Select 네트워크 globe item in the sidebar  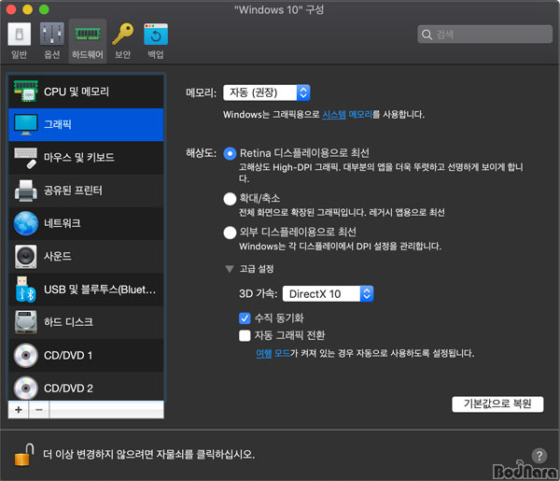(86, 223)
